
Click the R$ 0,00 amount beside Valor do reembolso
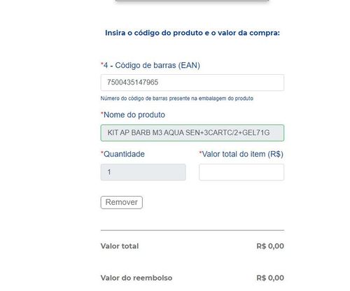(270, 278)
